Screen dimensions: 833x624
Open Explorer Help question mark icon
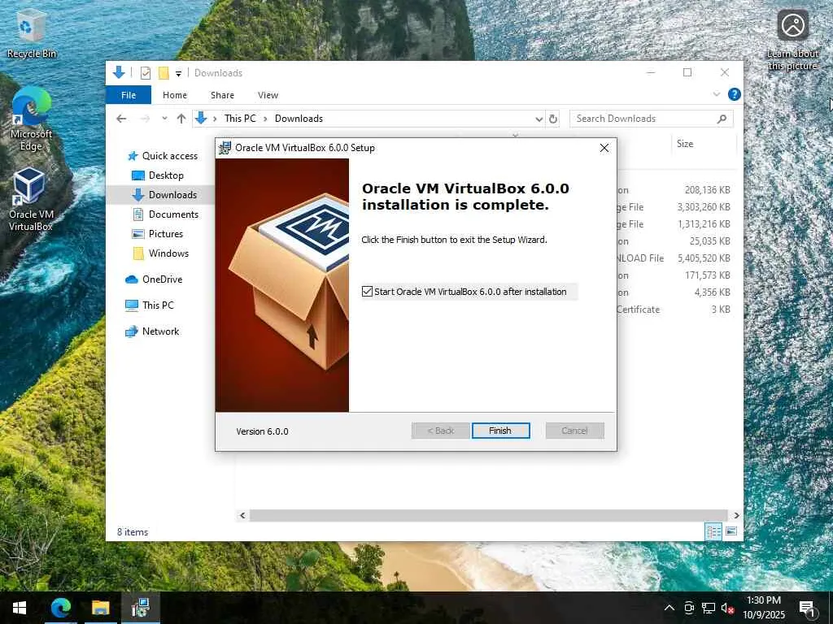(x=735, y=94)
